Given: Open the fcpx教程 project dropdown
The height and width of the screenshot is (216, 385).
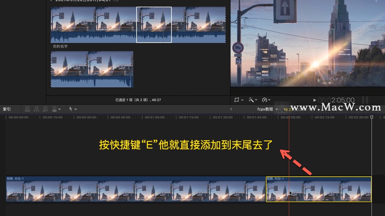Looking at the screenshot, I should pyautogui.click(x=267, y=109).
